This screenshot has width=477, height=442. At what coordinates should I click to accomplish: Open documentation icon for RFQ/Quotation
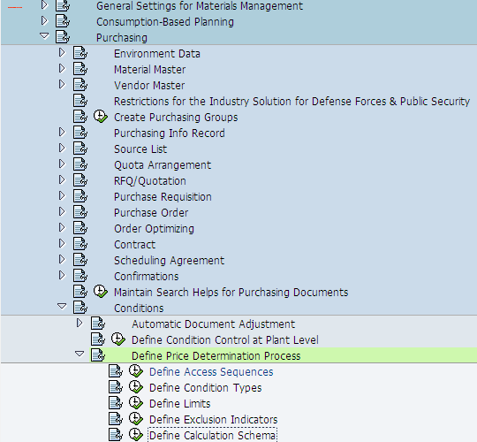80,180
